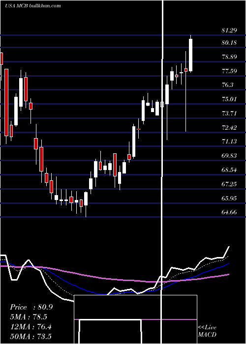The width and height of the screenshot is (246, 344).
Task: Click the 78.89 price axis label
Action: 229,57
